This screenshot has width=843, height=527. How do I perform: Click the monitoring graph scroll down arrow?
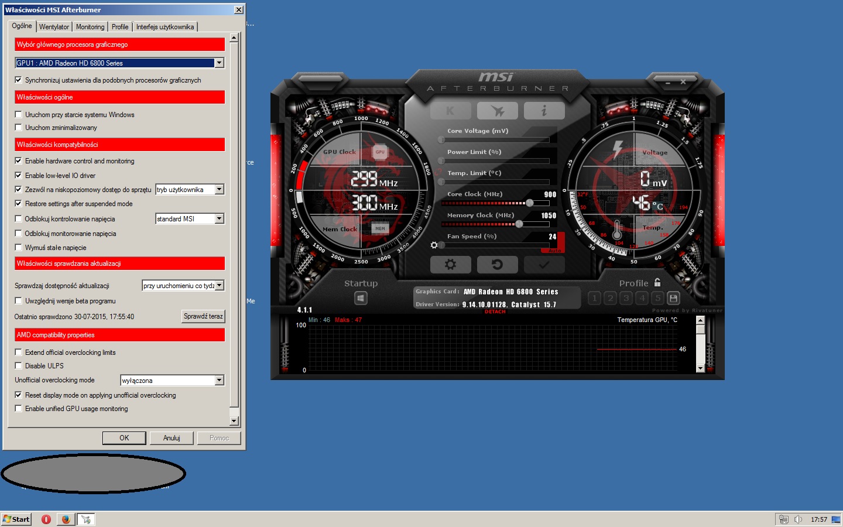[700, 368]
